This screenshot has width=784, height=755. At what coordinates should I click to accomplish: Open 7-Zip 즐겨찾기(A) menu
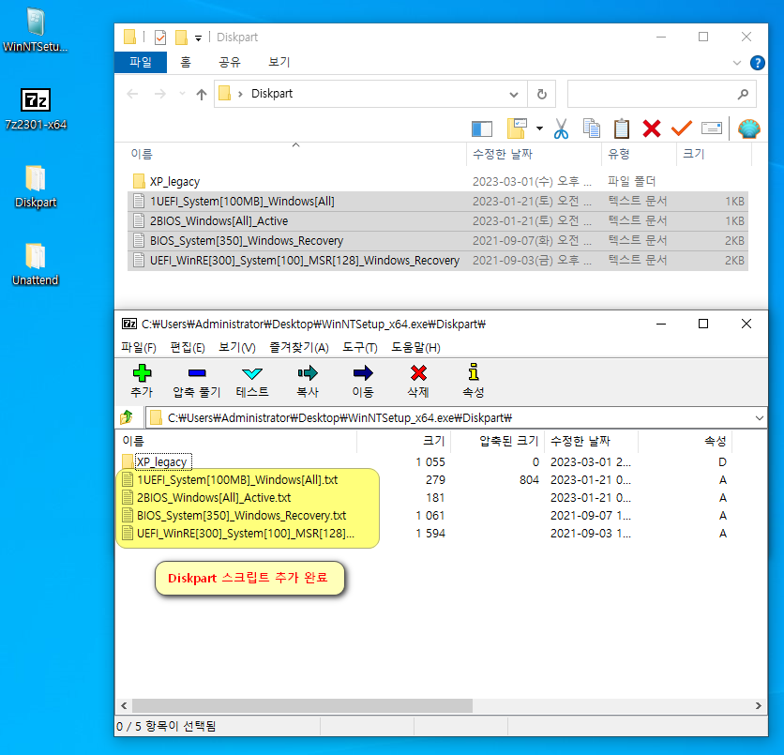[299, 348]
